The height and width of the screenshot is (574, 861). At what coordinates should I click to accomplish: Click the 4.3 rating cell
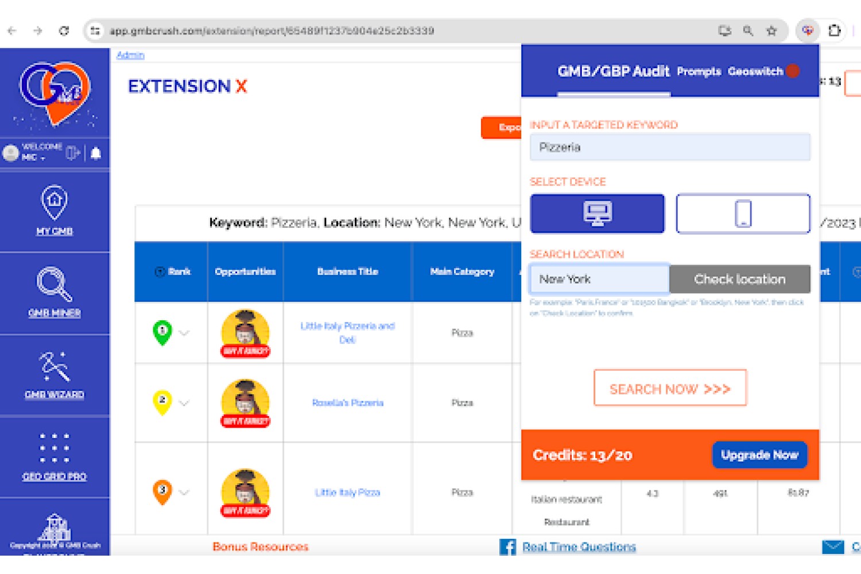pos(653,493)
